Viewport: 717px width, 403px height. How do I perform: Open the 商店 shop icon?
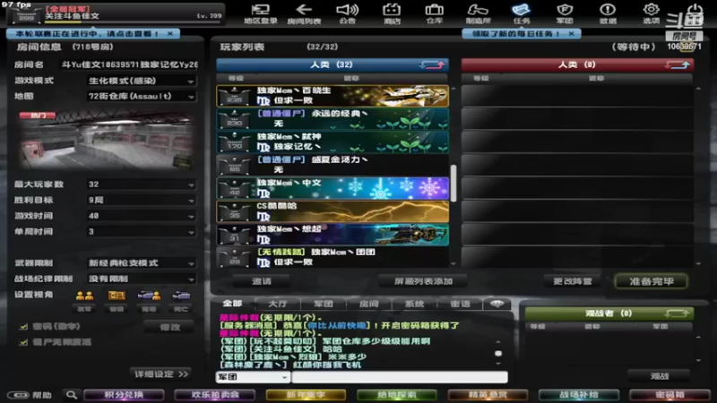pyautogui.click(x=392, y=13)
